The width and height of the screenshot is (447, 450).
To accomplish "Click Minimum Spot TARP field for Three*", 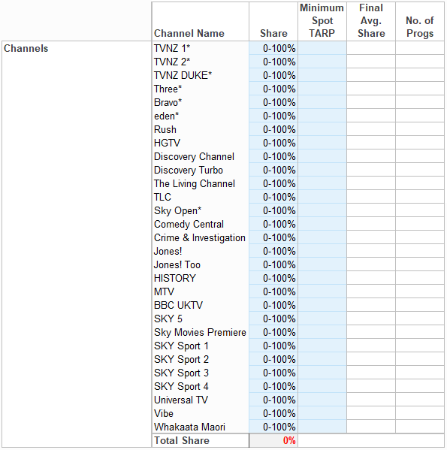I will pyautogui.click(x=322, y=89).
